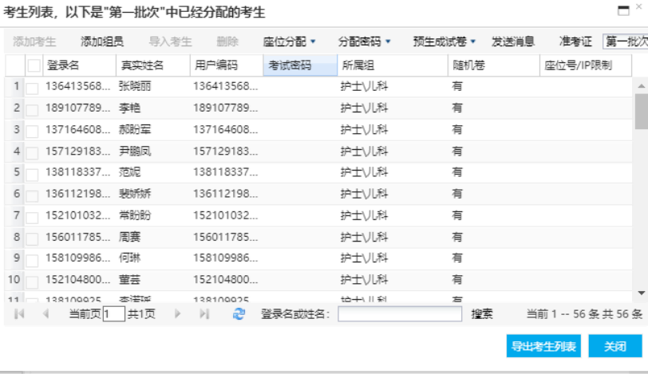The height and width of the screenshot is (374, 648).
Task: Click the refresh icon in pagination bar
Action: [239, 314]
